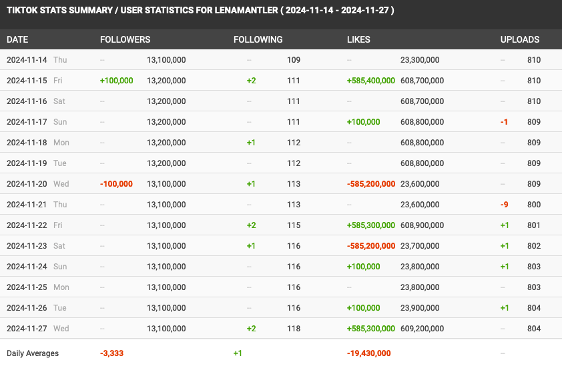This screenshot has height=370, width=562.
Task: Click the -9 uploads change on 2024-11-21
Action: 505,205
